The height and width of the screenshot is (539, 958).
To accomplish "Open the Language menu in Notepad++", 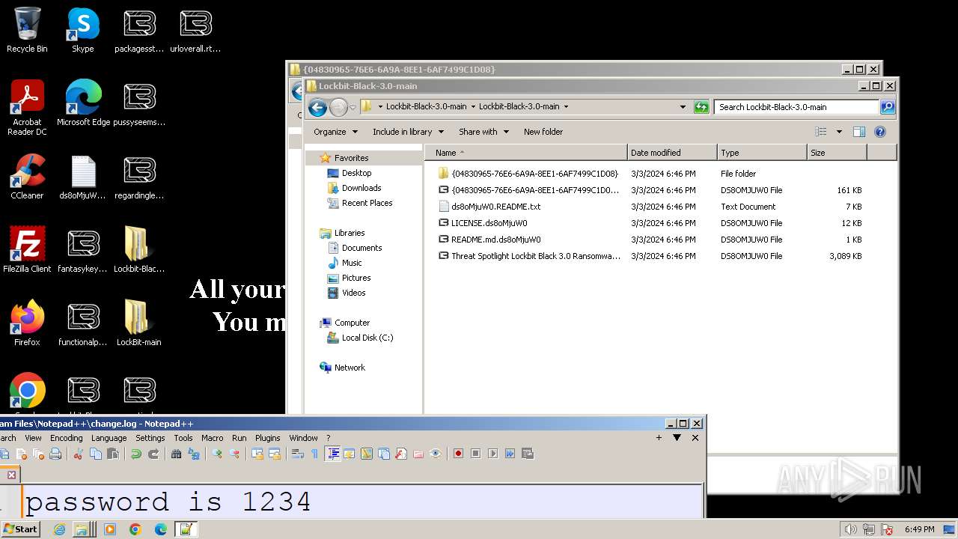I will pyautogui.click(x=109, y=438).
